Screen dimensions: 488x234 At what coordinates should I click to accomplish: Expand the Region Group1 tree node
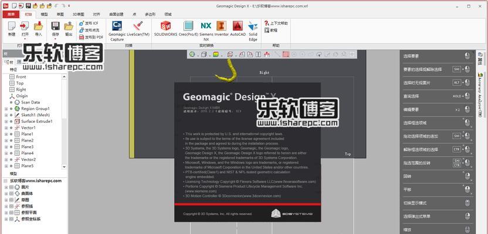pyautogui.click(x=6, y=109)
